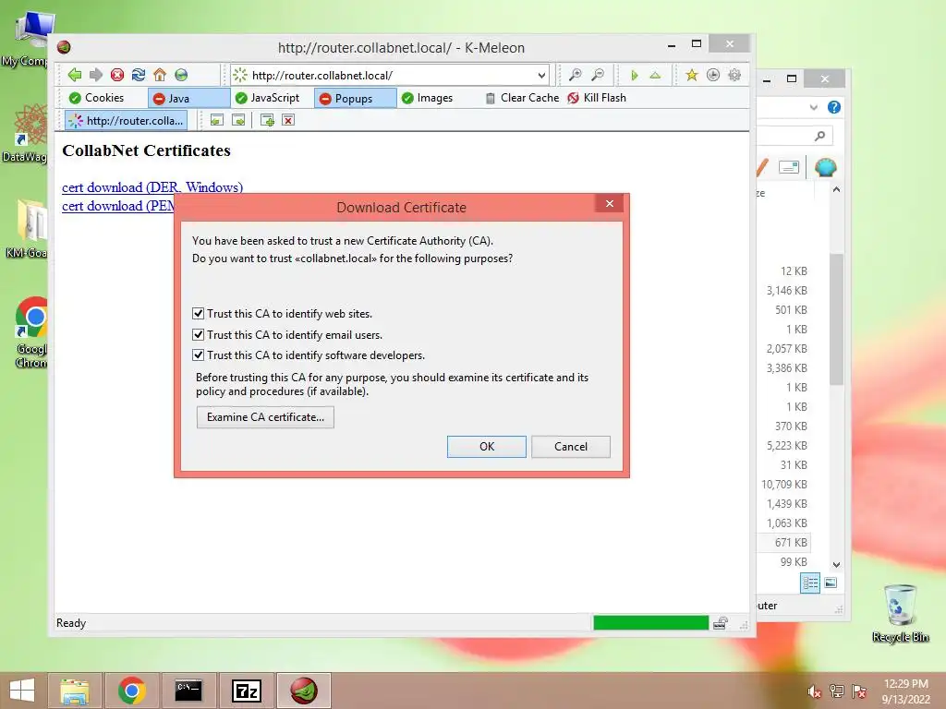Image resolution: width=946 pixels, height=709 pixels.
Task: Open Chrome from the taskbar
Action: [132, 691]
